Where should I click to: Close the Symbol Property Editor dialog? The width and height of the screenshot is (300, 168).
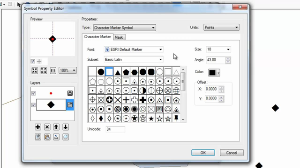coord(240,7)
